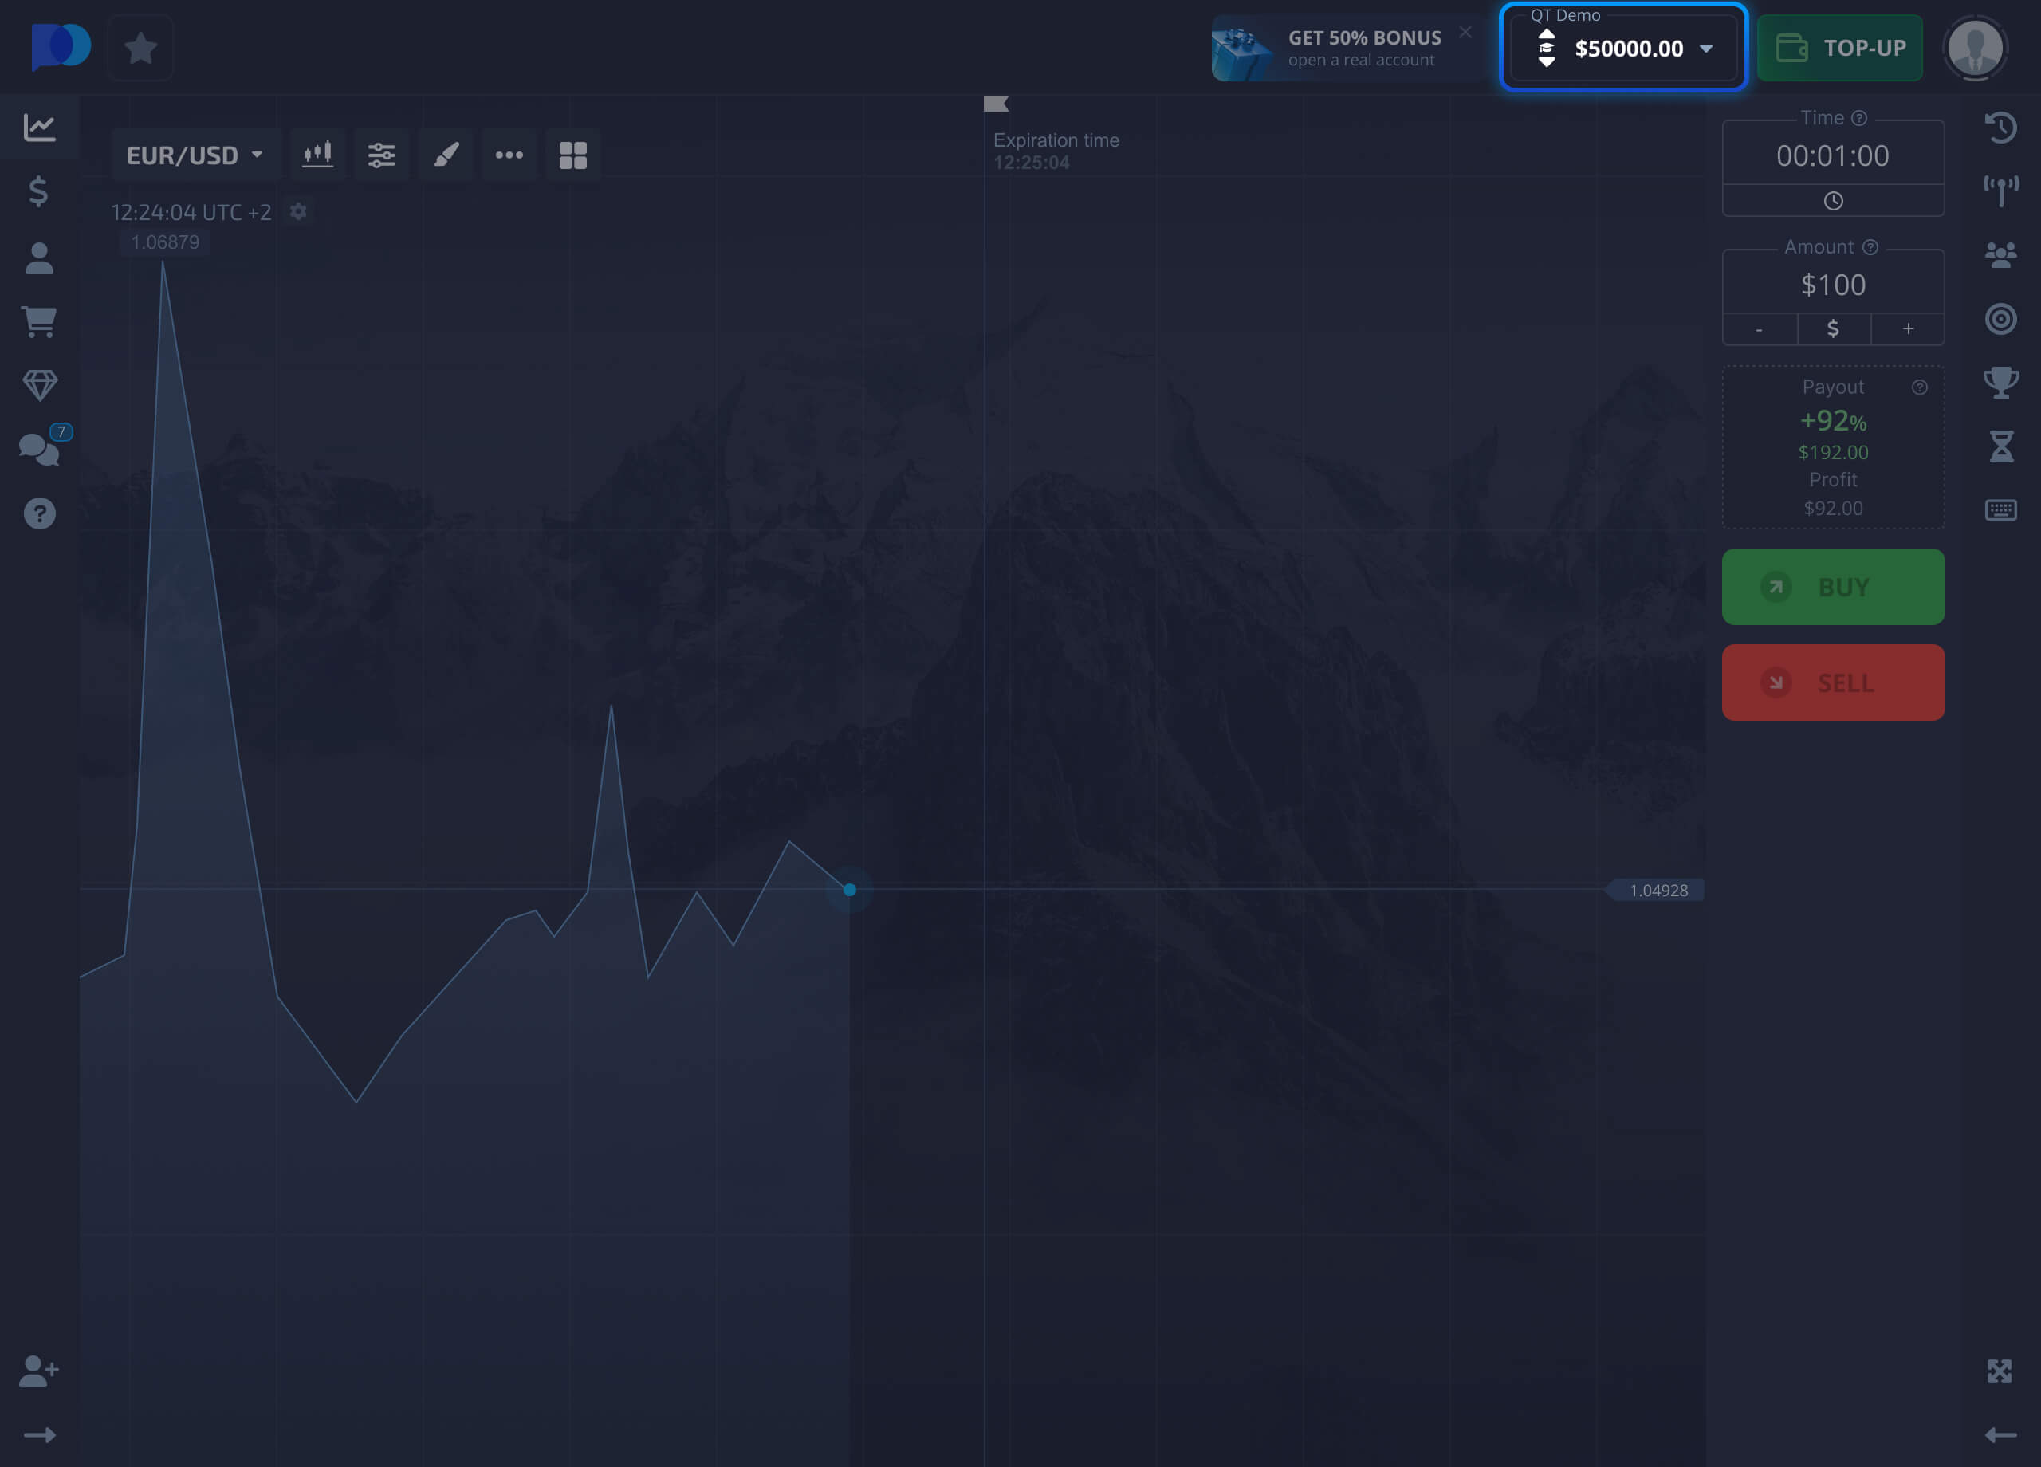Select the drawing tools brush
The width and height of the screenshot is (2041, 1467).
(446, 154)
